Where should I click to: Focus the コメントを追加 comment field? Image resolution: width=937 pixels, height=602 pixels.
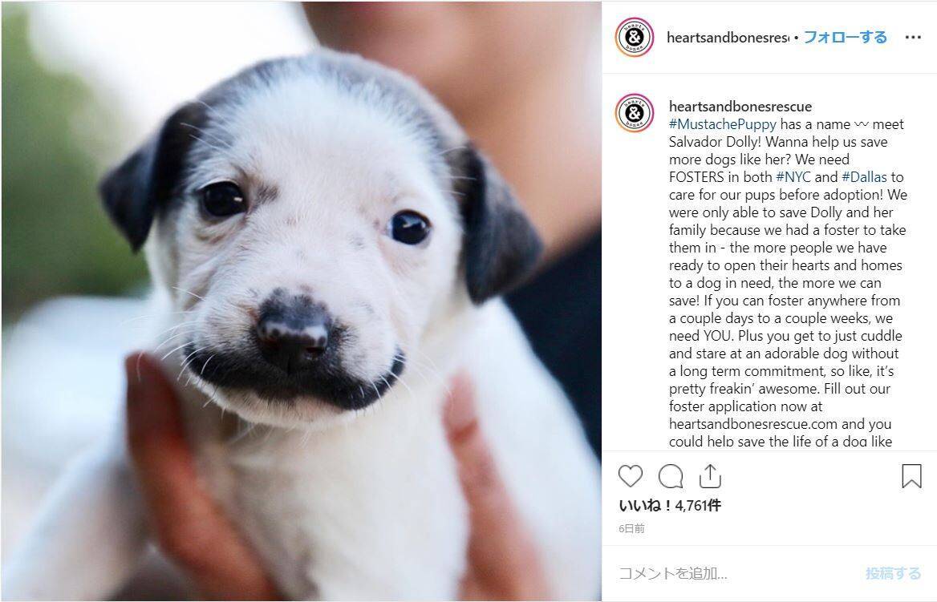[735, 573]
